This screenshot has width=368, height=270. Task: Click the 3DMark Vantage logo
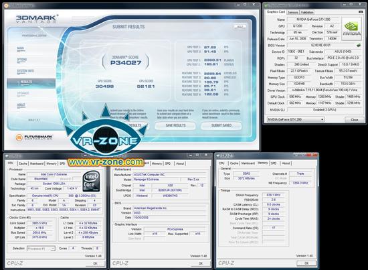37,19
